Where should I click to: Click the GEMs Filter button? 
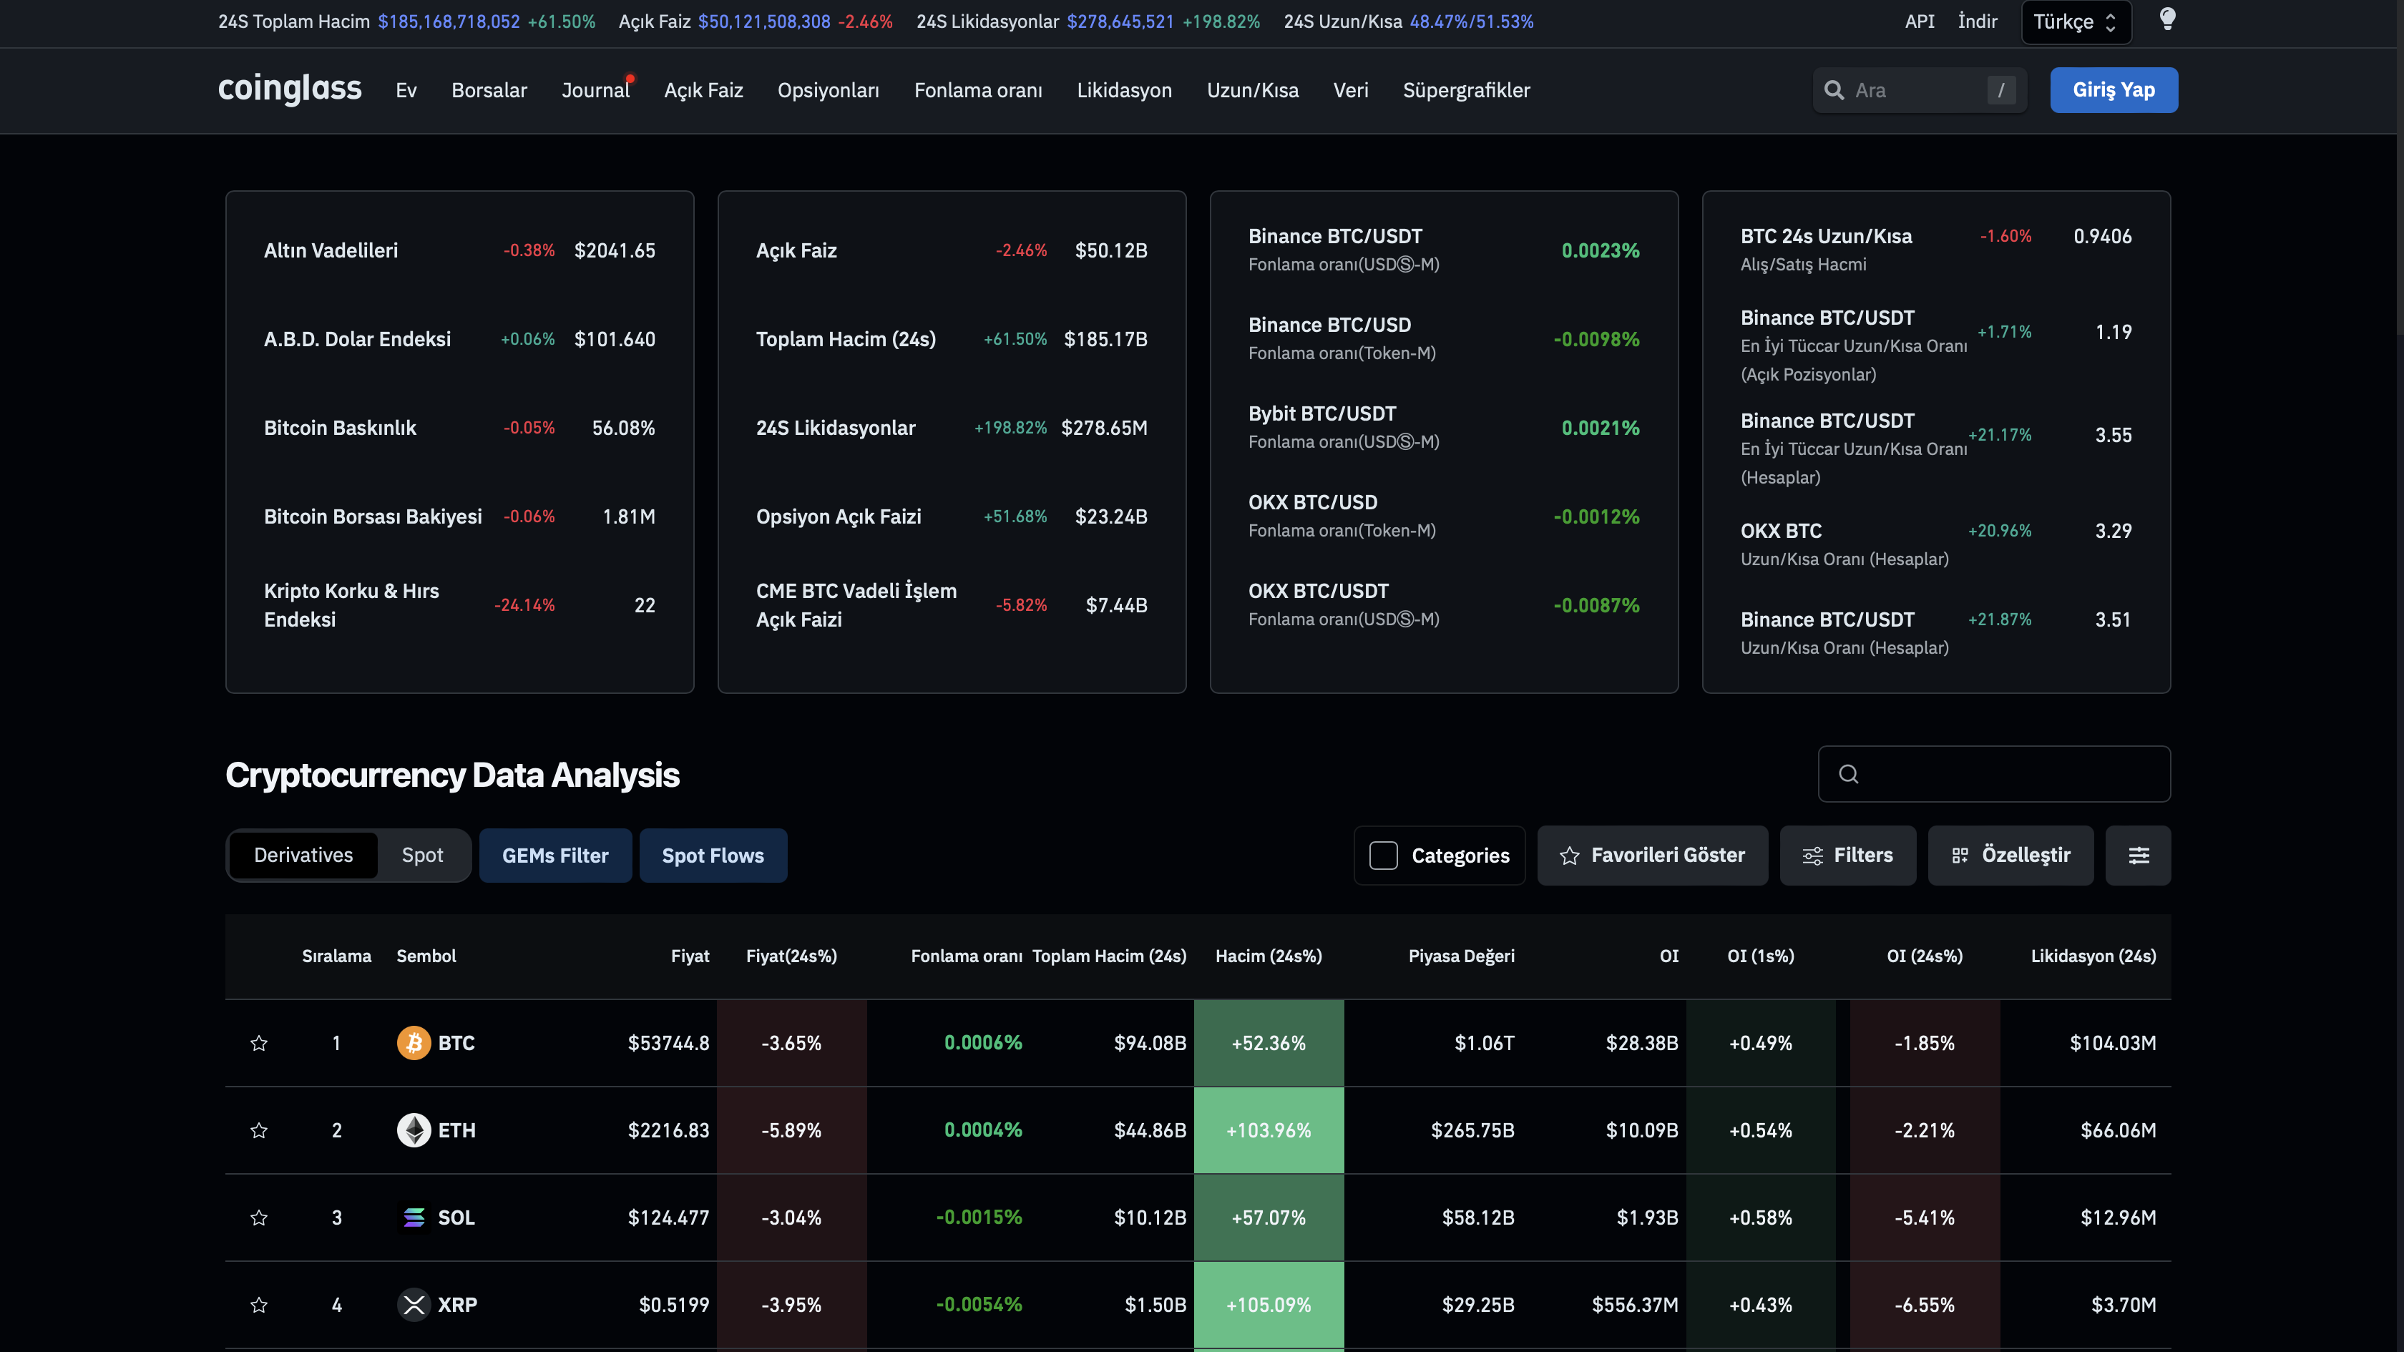point(555,856)
